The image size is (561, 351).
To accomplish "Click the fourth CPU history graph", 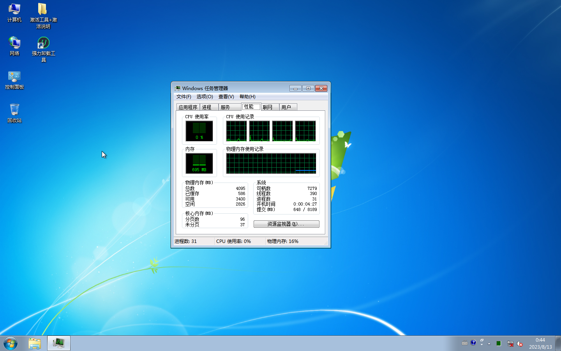I will click(305, 131).
